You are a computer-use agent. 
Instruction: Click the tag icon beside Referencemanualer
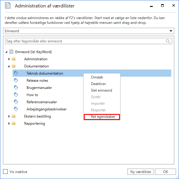coord(16,102)
